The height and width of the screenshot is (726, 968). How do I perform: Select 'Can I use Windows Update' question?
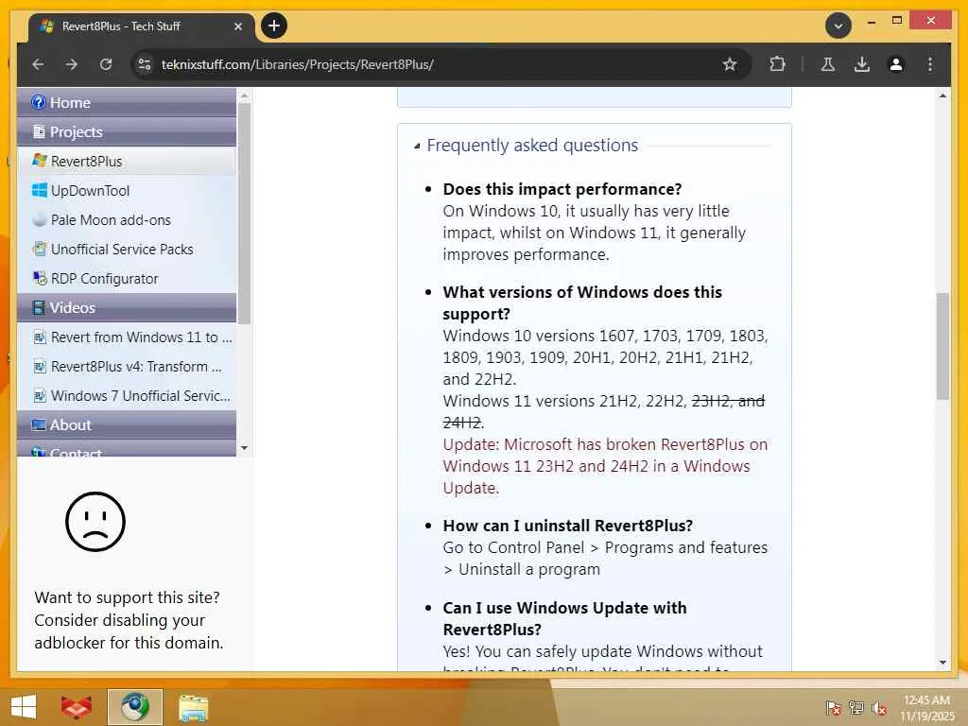(564, 618)
